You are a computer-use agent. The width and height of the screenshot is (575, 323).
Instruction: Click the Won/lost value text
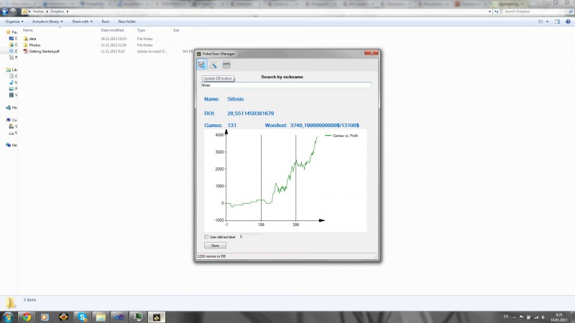pyautogui.click(x=325, y=125)
